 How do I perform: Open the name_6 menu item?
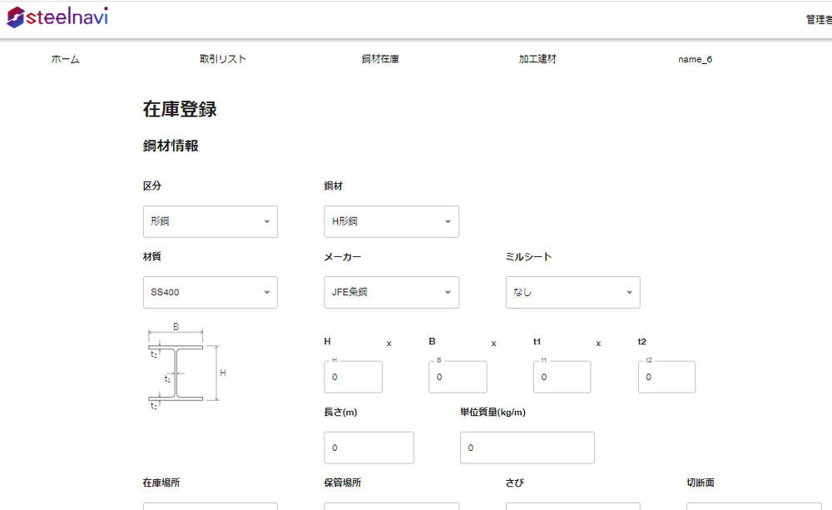tap(695, 59)
